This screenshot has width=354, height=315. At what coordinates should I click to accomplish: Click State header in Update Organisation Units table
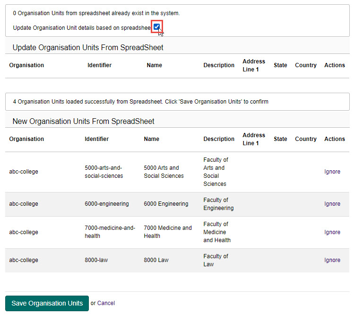coord(280,65)
